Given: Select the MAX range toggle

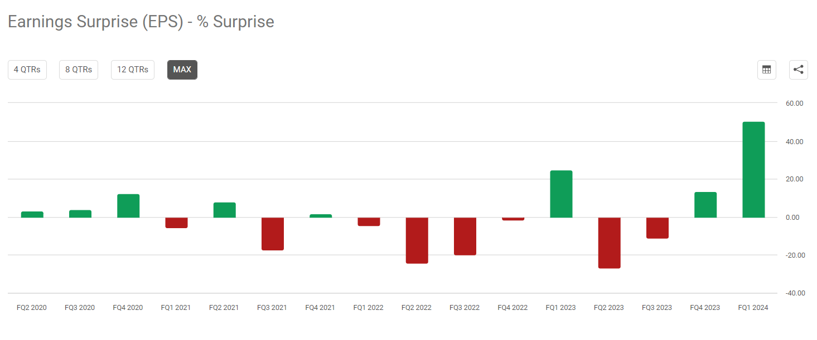Looking at the screenshot, I should [x=182, y=70].
